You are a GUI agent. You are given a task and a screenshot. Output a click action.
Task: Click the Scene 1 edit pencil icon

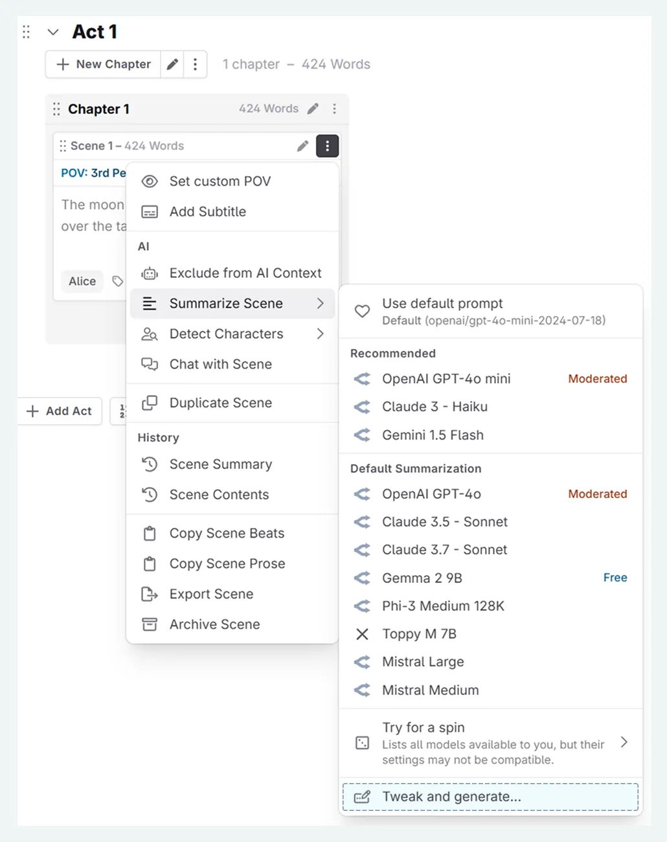tap(302, 146)
